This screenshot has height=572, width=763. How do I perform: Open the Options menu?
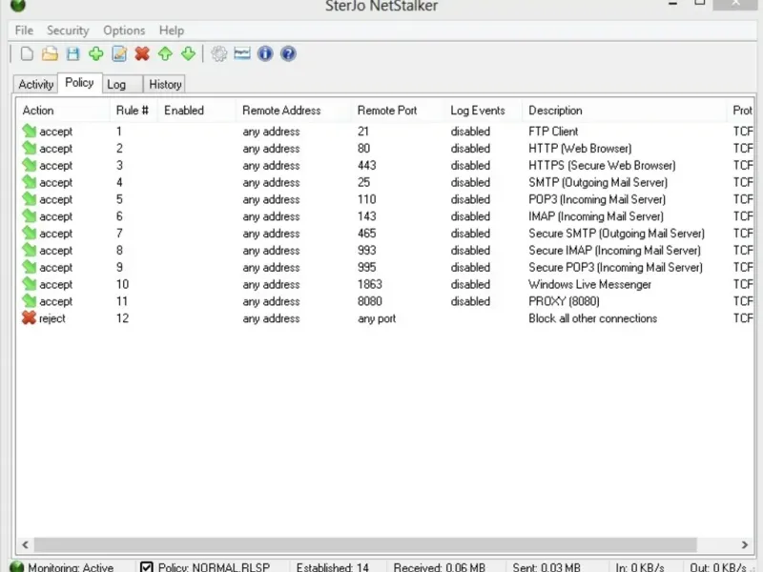pyautogui.click(x=124, y=31)
